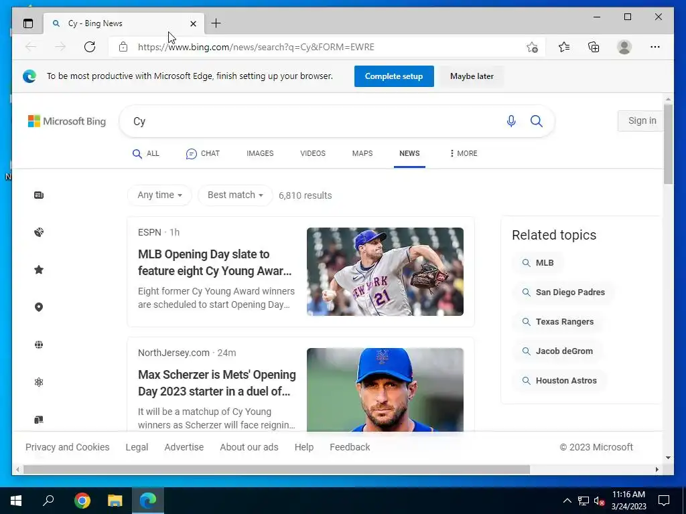Click the Bing search magnifier icon
Image resolution: width=686 pixels, height=514 pixels.
(537, 121)
